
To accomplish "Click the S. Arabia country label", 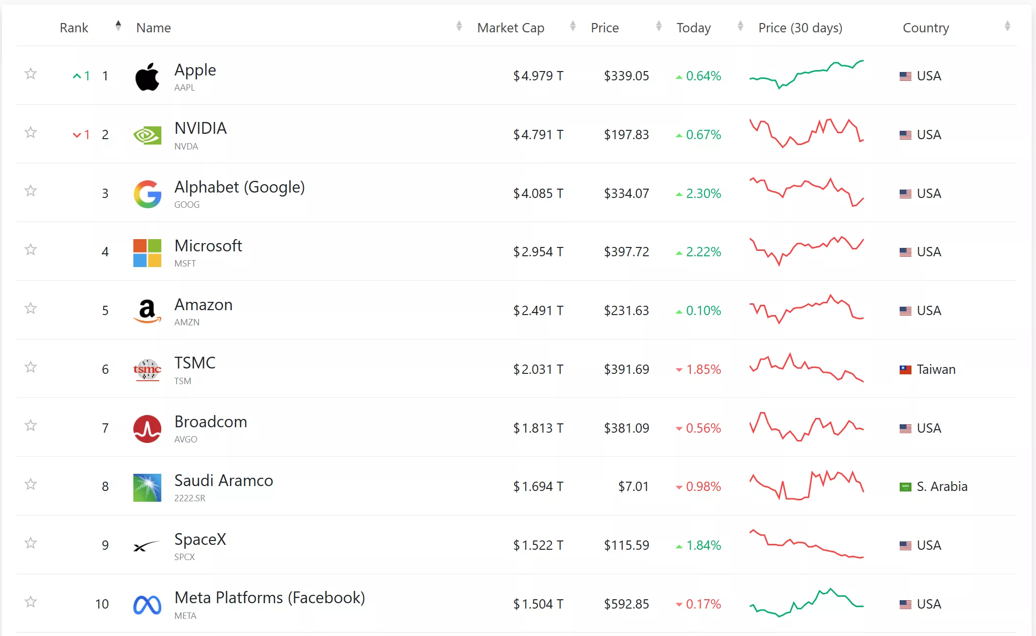I will 942,487.
